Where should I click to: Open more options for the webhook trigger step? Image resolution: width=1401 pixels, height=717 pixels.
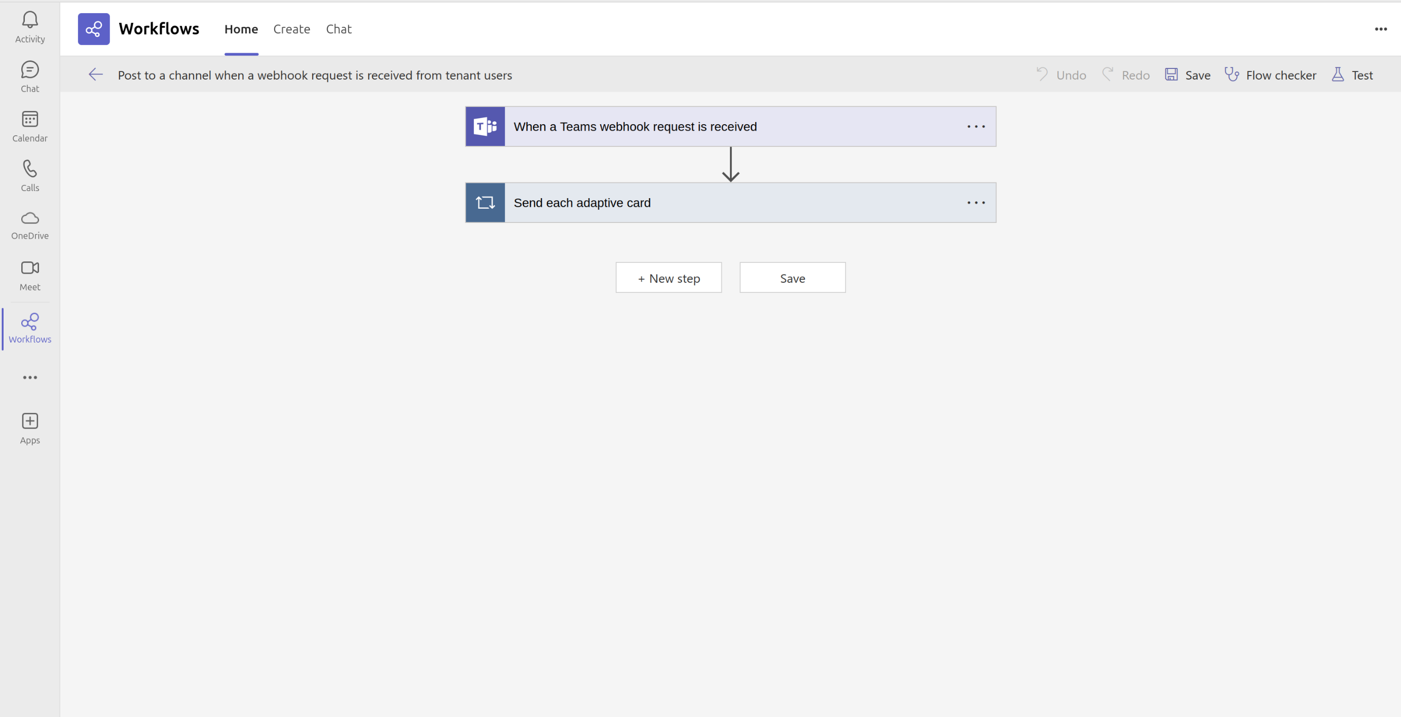click(976, 126)
